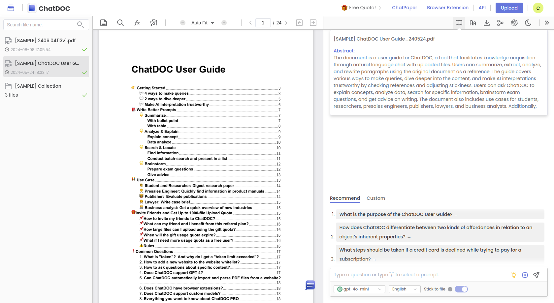The width and height of the screenshot is (554, 303).
Task: Show Stick to file info tooltip
Action: pyautogui.click(x=450, y=289)
